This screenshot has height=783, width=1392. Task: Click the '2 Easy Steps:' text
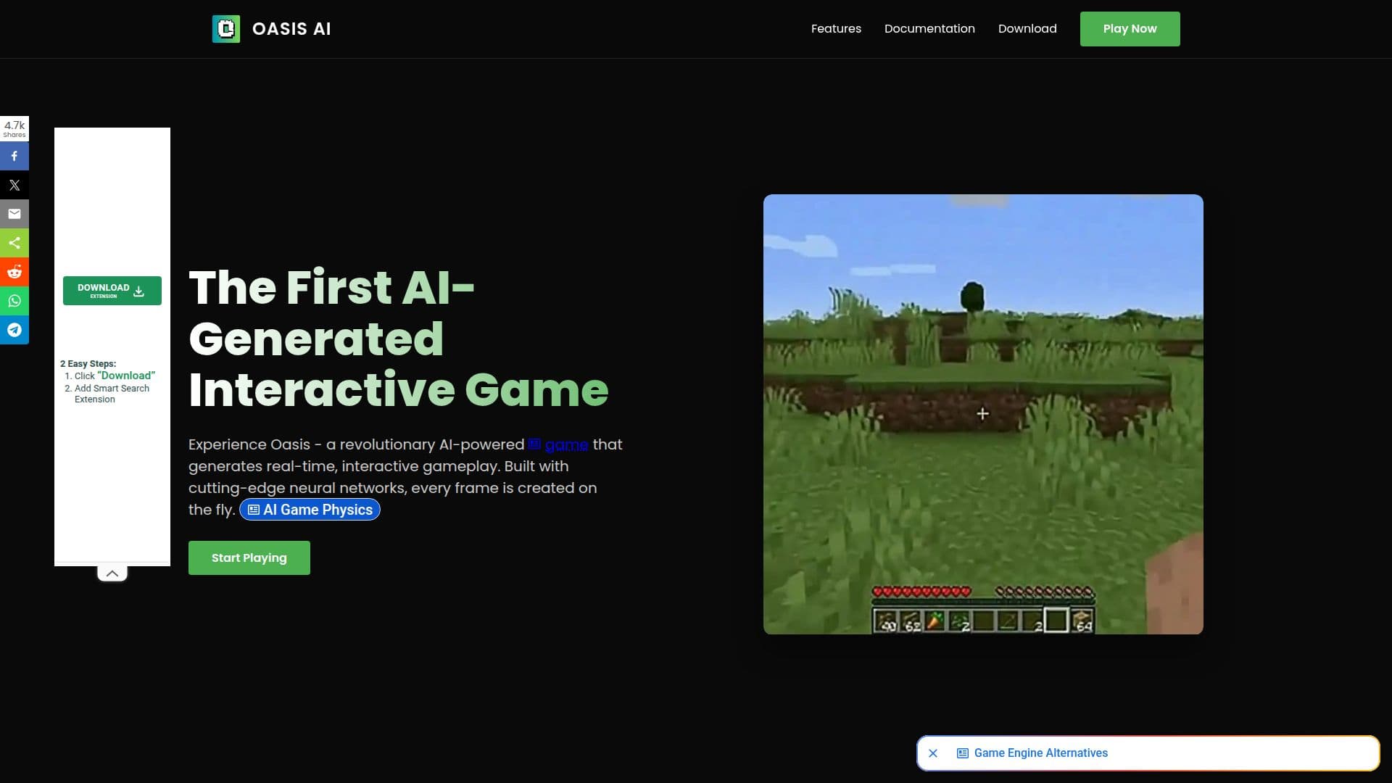click(88, 363)
